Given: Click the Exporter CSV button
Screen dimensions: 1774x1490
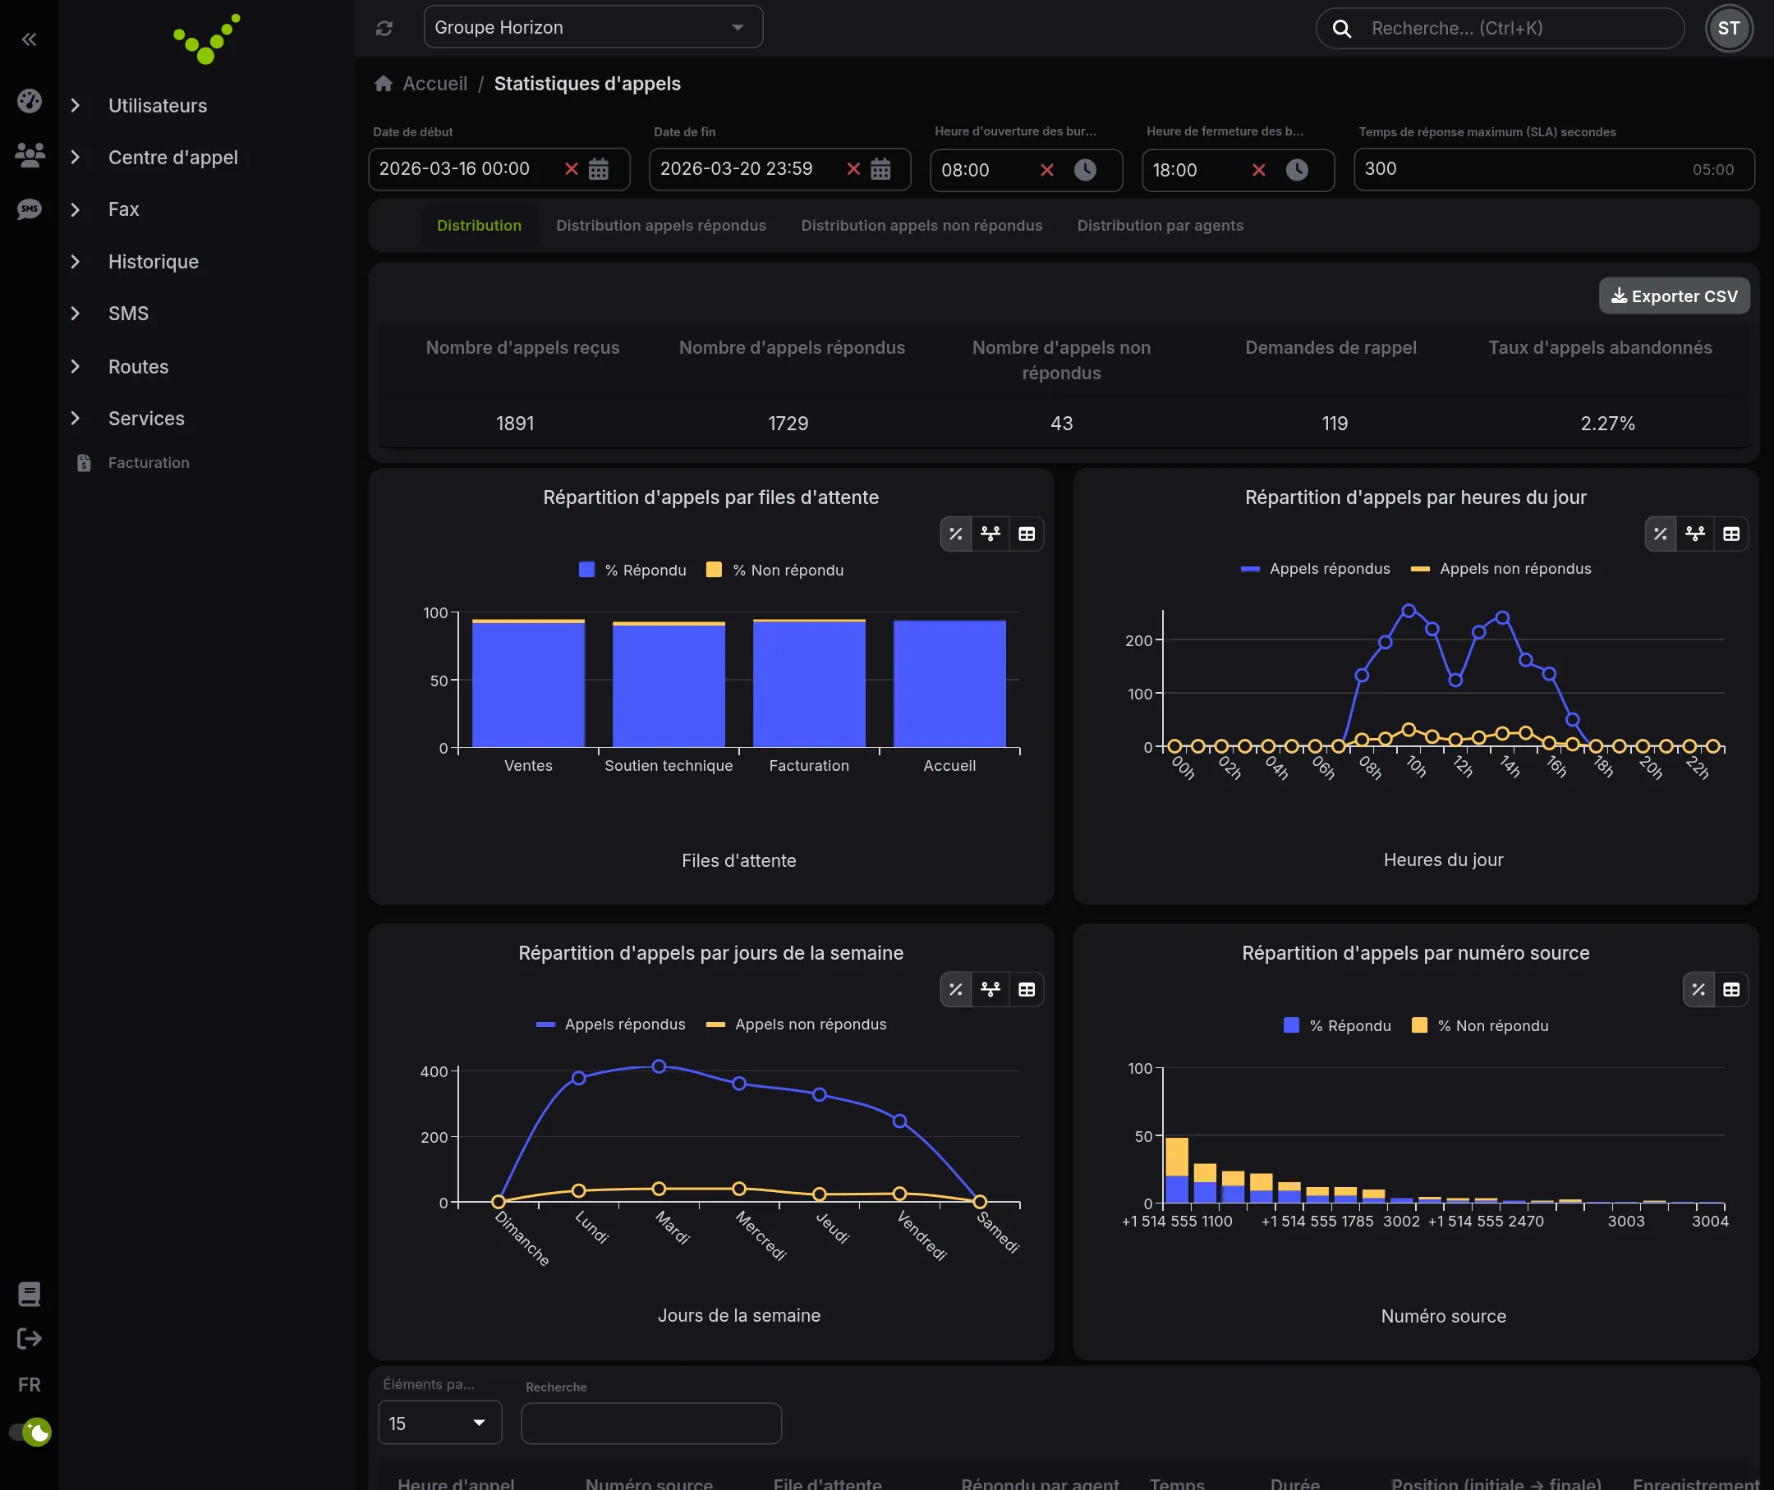Looking at the screenshot, I should 1674,296.
